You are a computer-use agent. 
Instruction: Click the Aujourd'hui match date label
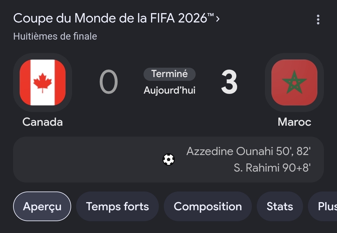click(169, 90)
